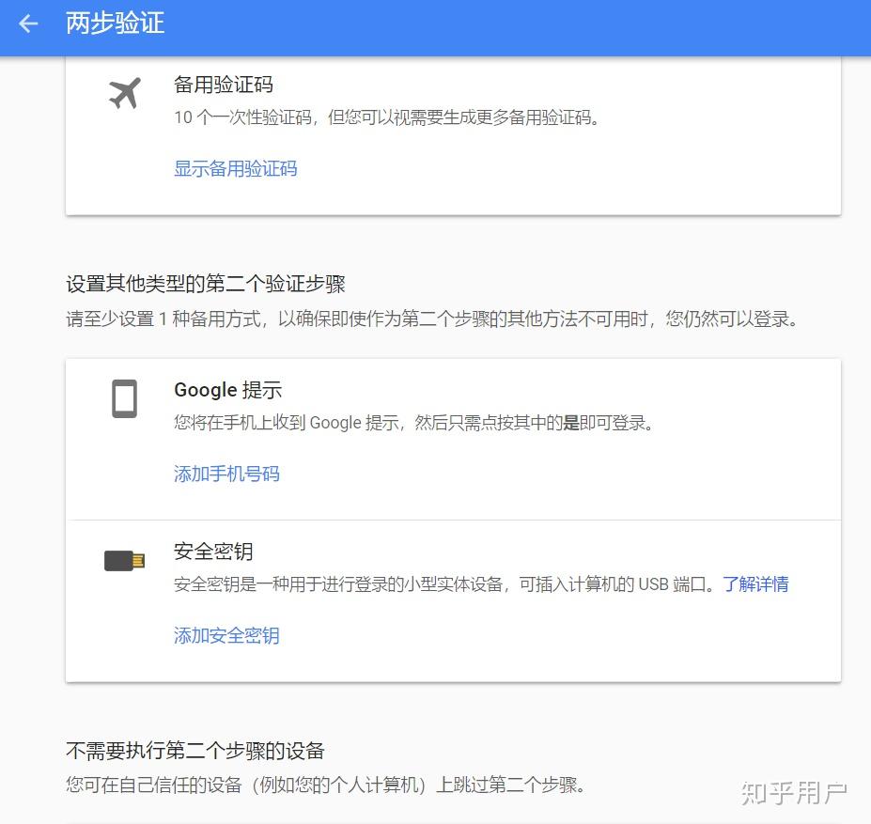Click 添加手机号码 under Google 提示
This screenshot has height=824, width=871.
click(226, 474)
